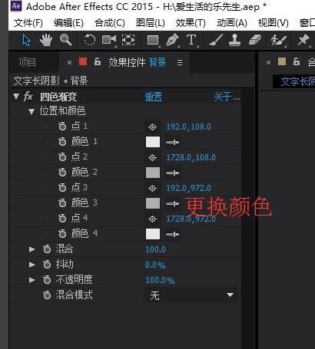Expand the 不透明度 property
The height and width of the screenshot is (349, 315).
31,280
